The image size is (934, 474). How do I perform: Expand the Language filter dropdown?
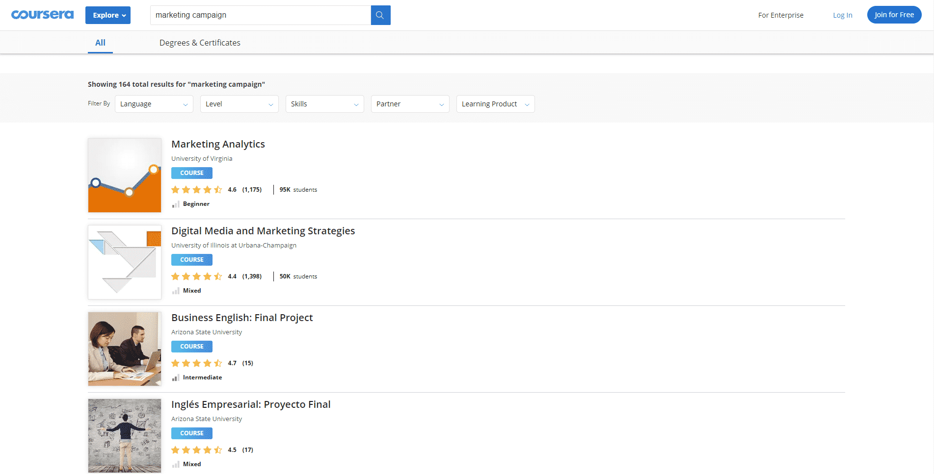tap(154, 104)
